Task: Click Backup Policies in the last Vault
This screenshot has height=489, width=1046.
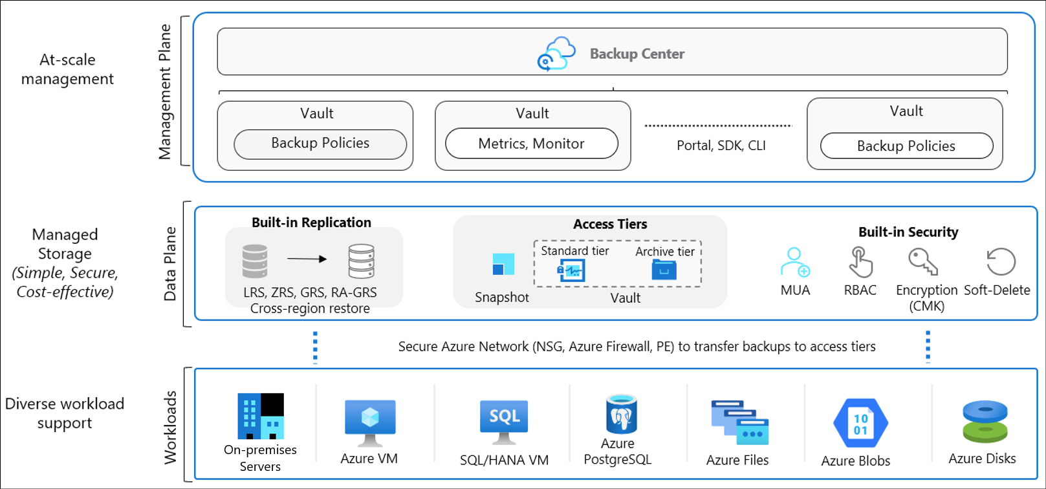Action: [x=906, y=146]
